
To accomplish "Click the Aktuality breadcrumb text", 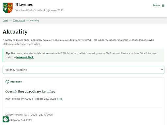I will click(x=35, y=21).
